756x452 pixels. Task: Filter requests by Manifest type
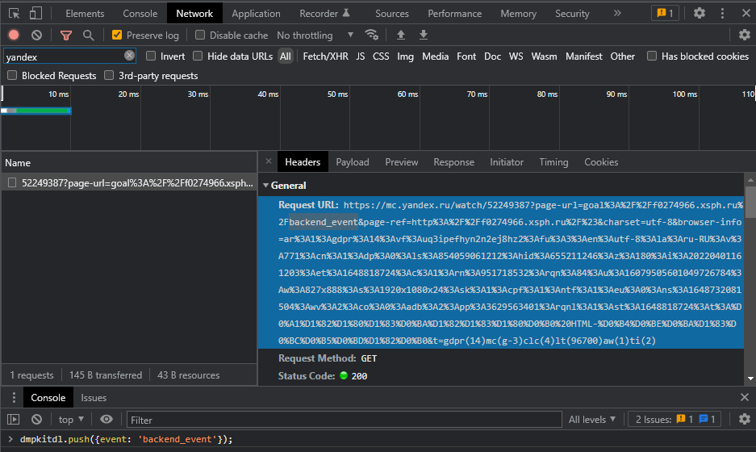[x=584, y=56]
